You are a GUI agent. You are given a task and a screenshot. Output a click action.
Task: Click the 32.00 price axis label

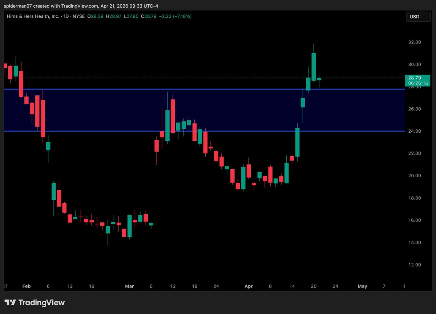[x=415, y=42]
